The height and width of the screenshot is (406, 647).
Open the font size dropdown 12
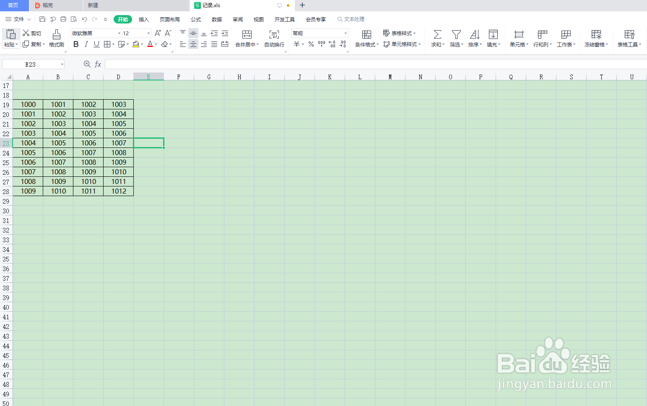coord(148,33)
